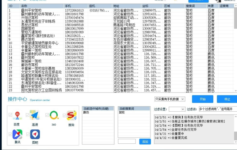Toggle the Tencent source checkbox
The image size is (237, 150).
[x=10, y=134]
